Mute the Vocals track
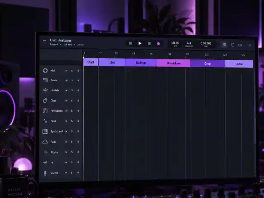Screen dimensions: 264x198 tap(66, 173)
